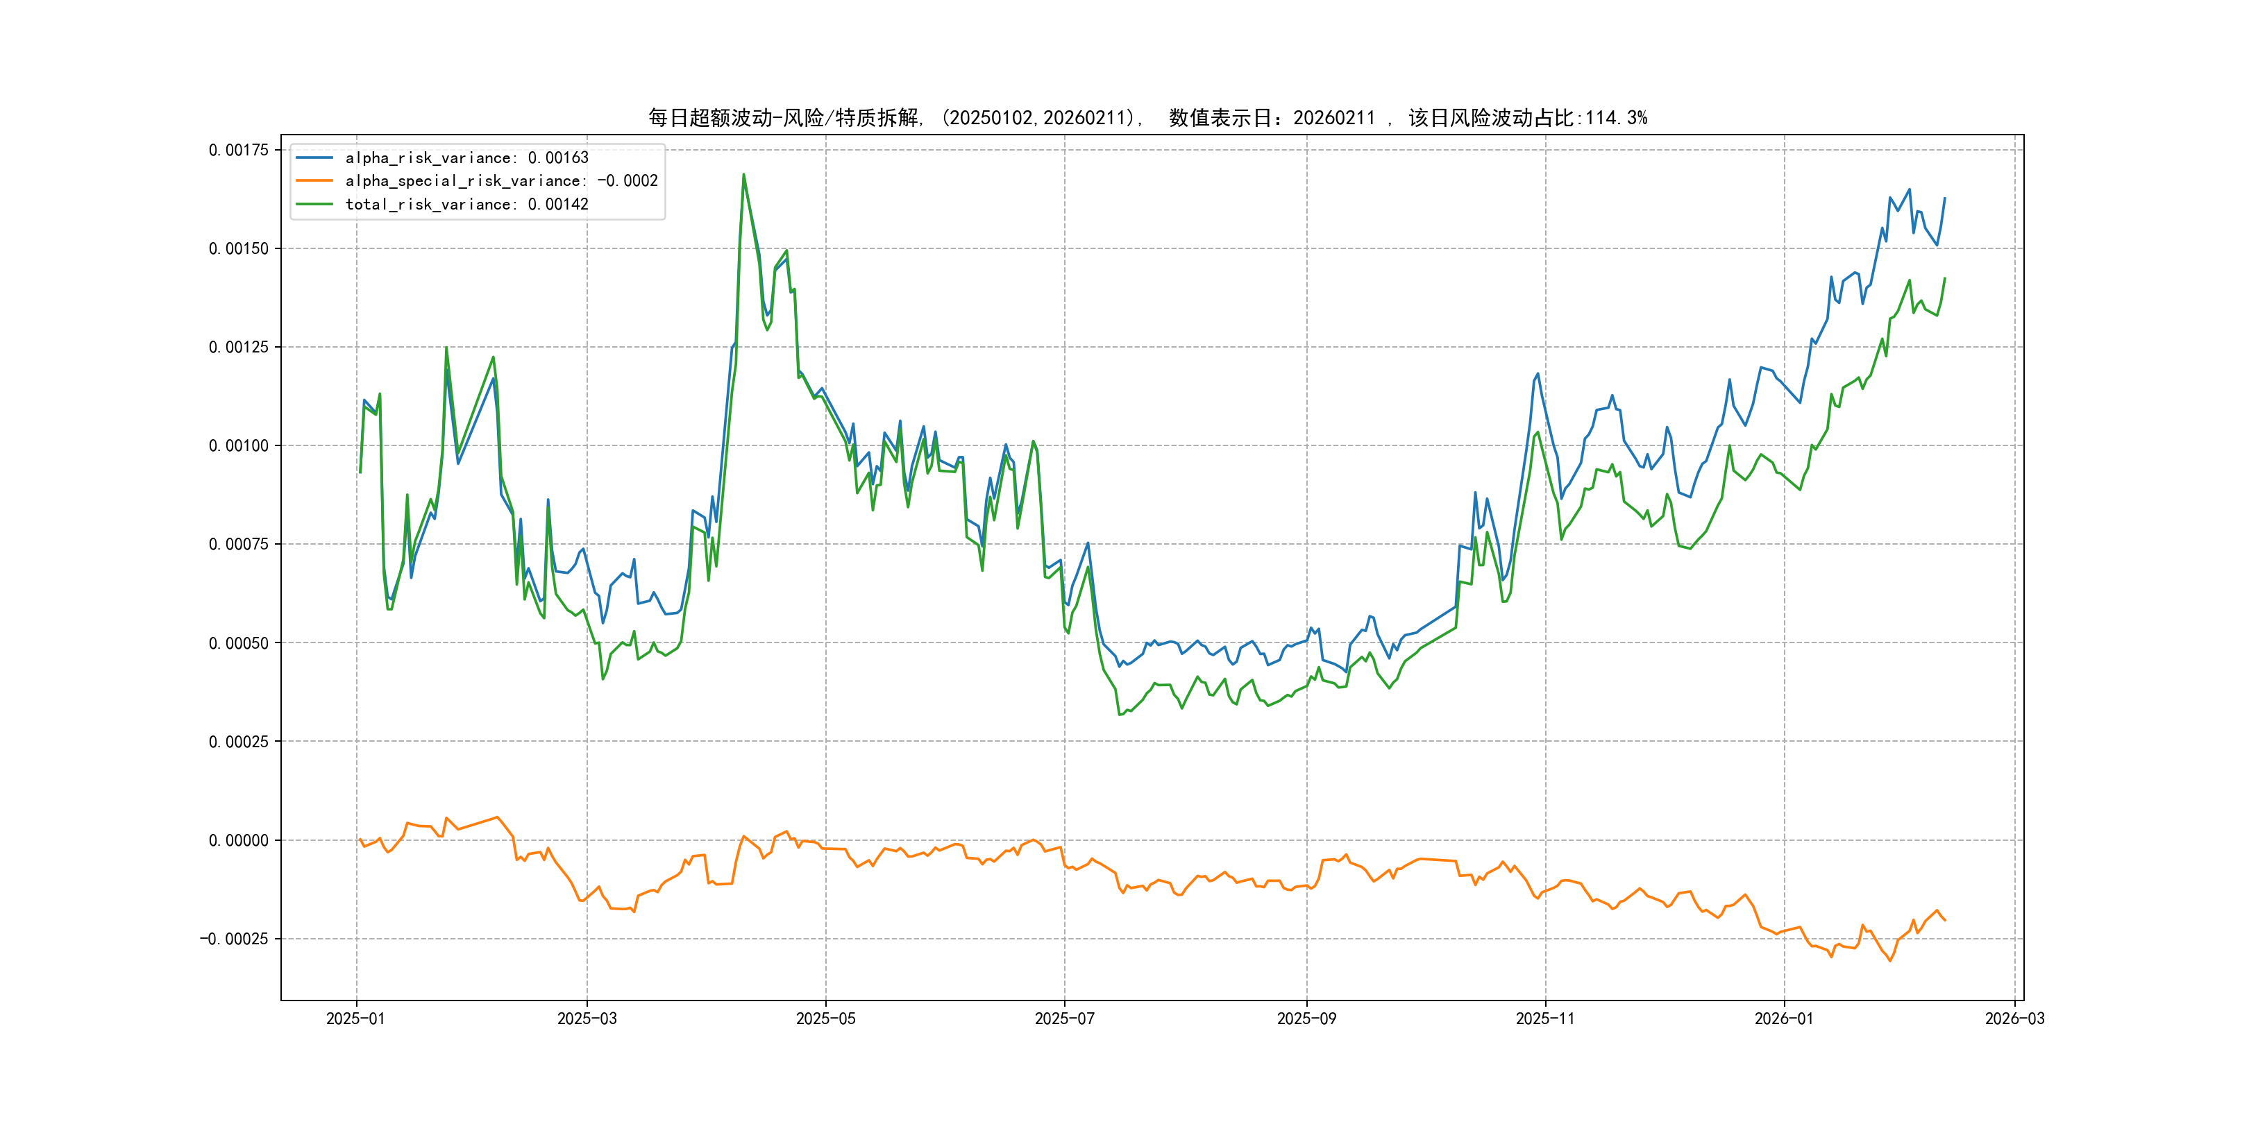Click the orange alpha_special_risk_variance legend line
Viewport: 2249px width, 1124px height.
[x=314, y=180]
